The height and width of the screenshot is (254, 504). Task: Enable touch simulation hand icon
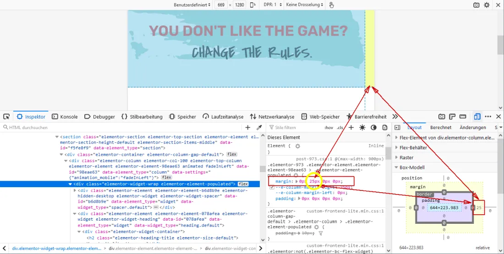(331, 5)
